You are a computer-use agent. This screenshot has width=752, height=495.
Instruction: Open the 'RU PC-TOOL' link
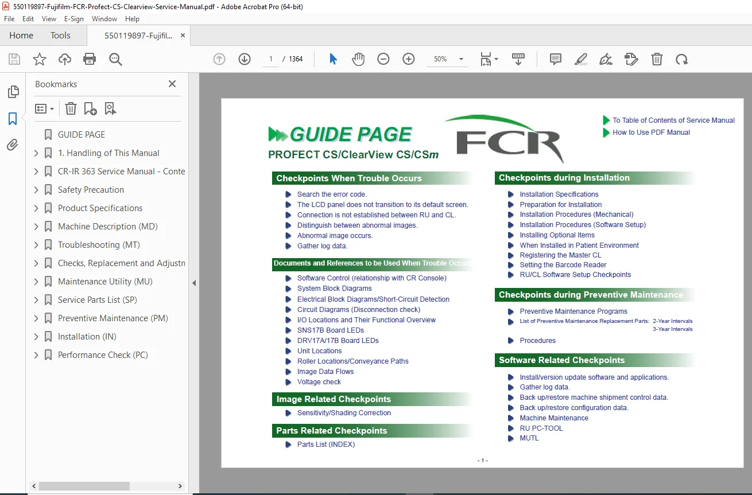(541, 428)
